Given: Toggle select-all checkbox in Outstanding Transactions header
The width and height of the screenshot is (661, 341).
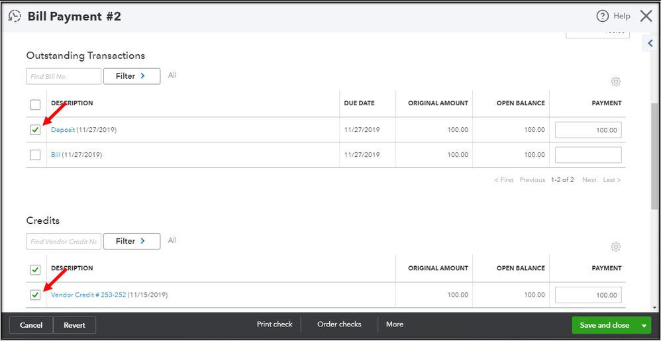Looking at the screenshot, I should coord(35,104).
